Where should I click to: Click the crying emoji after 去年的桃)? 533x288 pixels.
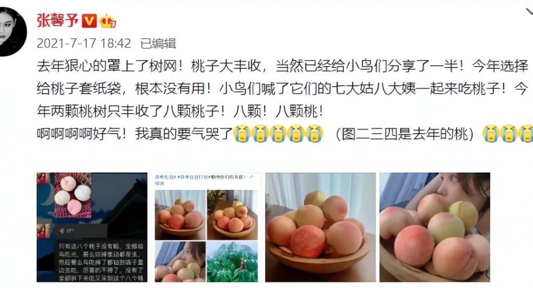coord(491,134)
